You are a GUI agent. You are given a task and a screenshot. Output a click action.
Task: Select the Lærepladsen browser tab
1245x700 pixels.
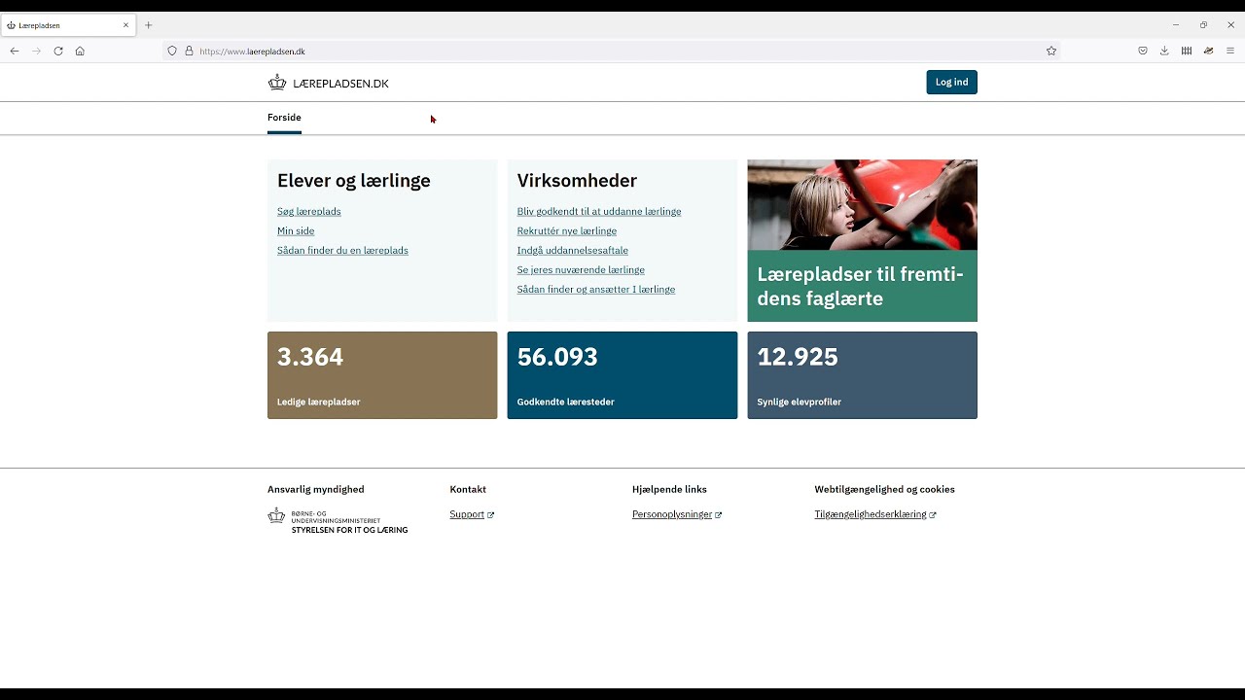[x=68, y=25]
